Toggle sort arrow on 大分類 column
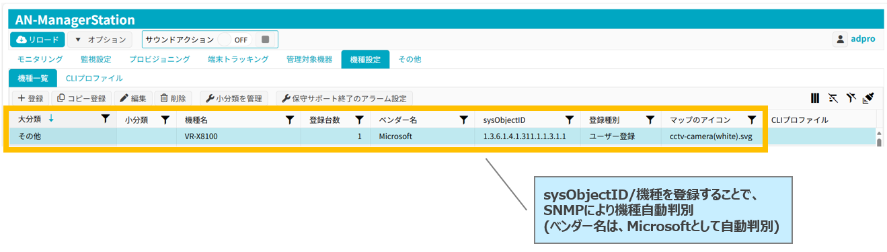The height and width of the screenshot is (252, 887). pos(50,119)
